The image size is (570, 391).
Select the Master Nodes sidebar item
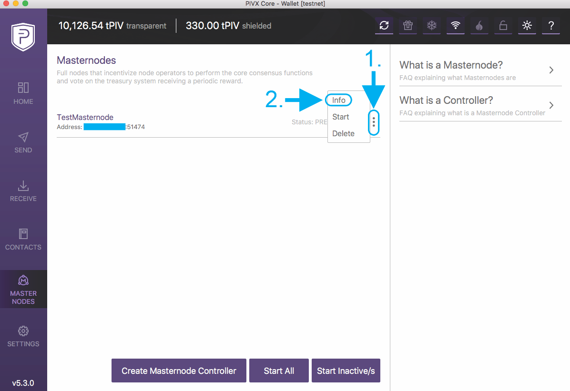point(23,289)
